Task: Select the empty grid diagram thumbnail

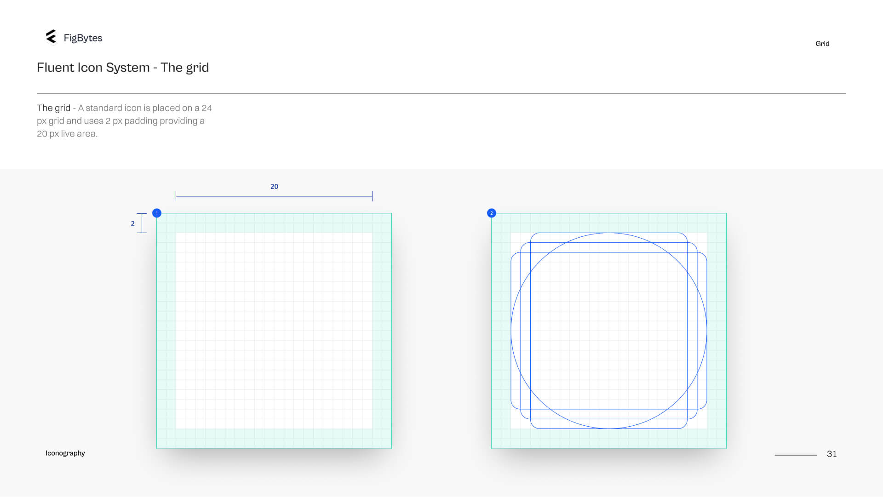Action: [x=274, y=331]
